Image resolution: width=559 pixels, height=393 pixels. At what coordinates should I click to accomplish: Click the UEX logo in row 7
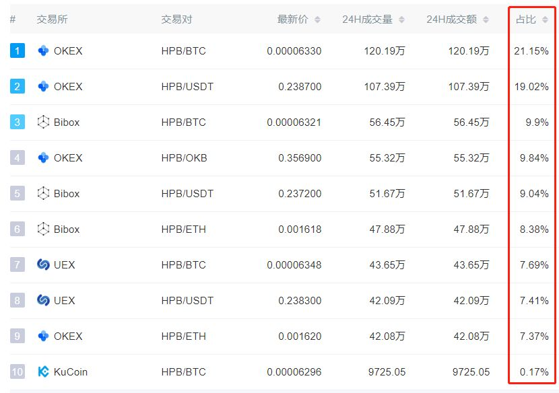(x=43, y=264)
